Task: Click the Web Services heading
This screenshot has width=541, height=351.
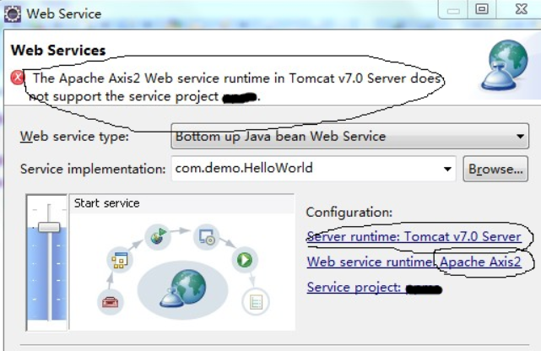Action: click(58, 51)
